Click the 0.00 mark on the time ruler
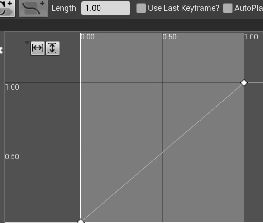 87,37
